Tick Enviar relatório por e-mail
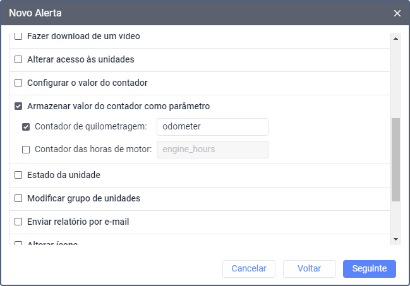Image resolution: width=410 pixels, height=286 pixels. click(18, 222)
